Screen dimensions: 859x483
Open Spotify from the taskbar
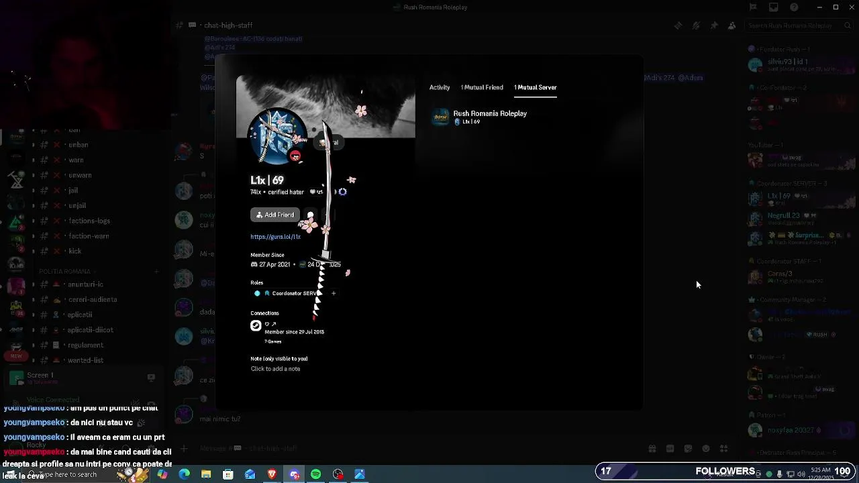(315, 474)
